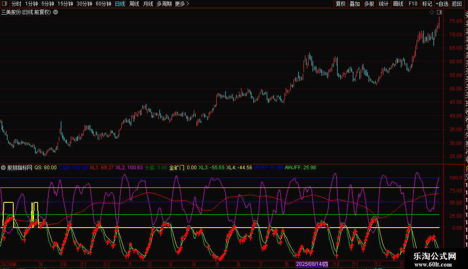
Task: Click the AWJFF: 25.98 value
Action: 300,168
